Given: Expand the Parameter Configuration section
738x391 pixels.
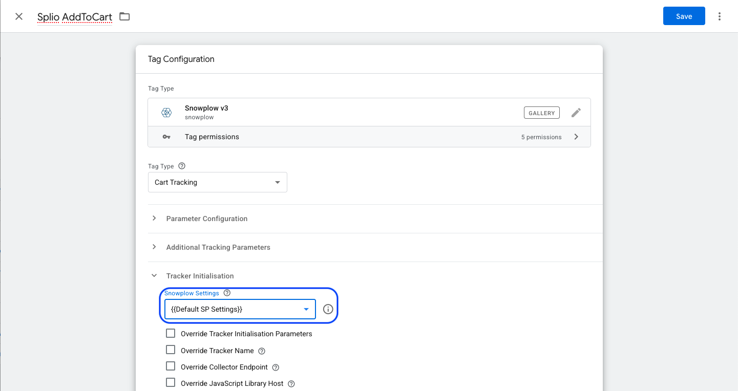Looking at the screenshot, I should tap(207, 219).
